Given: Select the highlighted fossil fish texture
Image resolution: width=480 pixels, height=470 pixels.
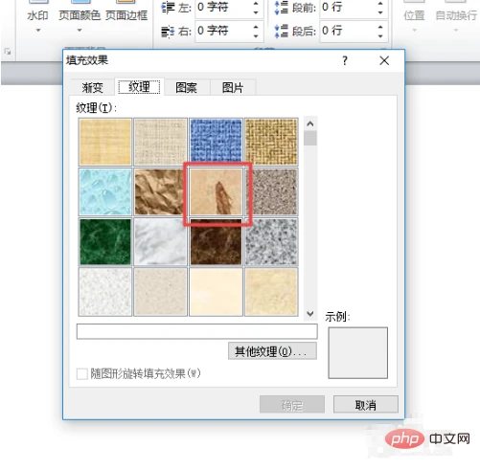Looking at the screenshot, I should point(216,191).
